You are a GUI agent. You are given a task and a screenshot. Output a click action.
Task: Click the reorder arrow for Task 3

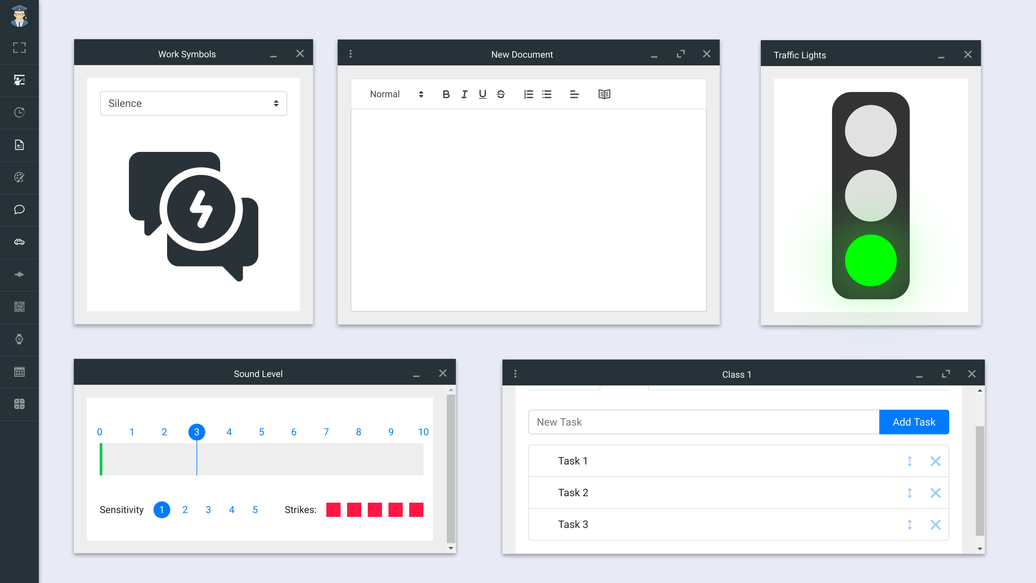click(x=910, y=525)
